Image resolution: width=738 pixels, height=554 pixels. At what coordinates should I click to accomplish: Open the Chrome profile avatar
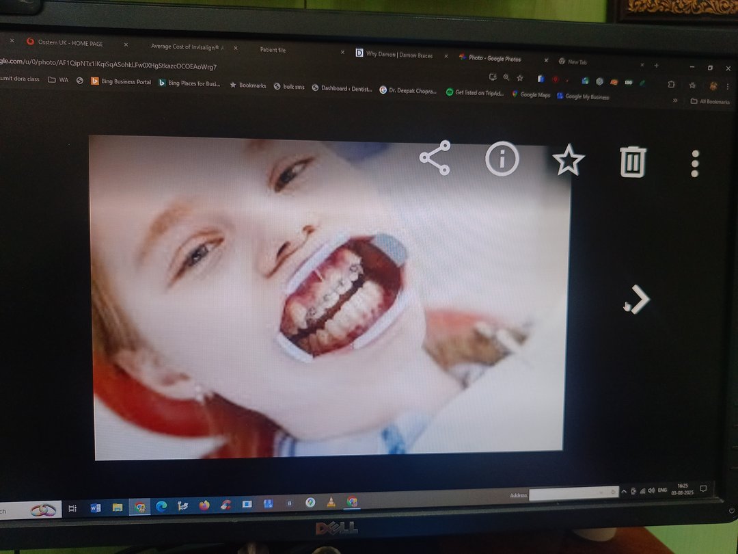point(713,85)
